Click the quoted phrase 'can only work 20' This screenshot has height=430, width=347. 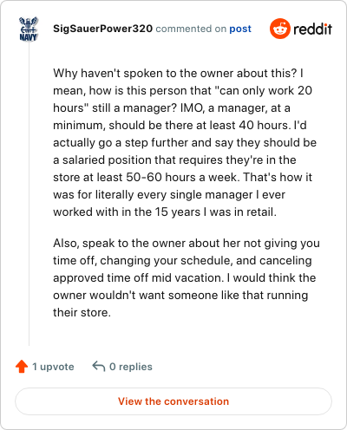point(263,91)
